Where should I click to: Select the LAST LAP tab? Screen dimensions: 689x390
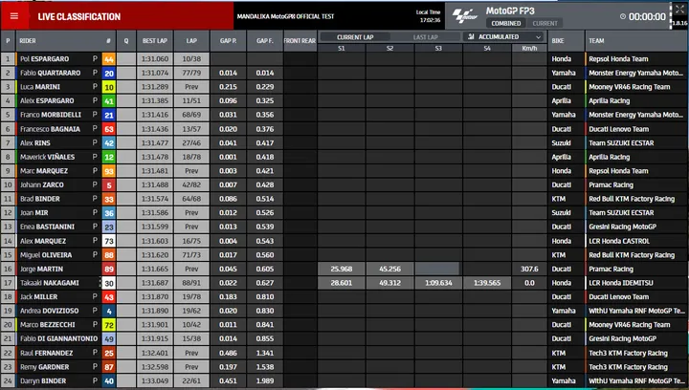(x=425, y=37)
